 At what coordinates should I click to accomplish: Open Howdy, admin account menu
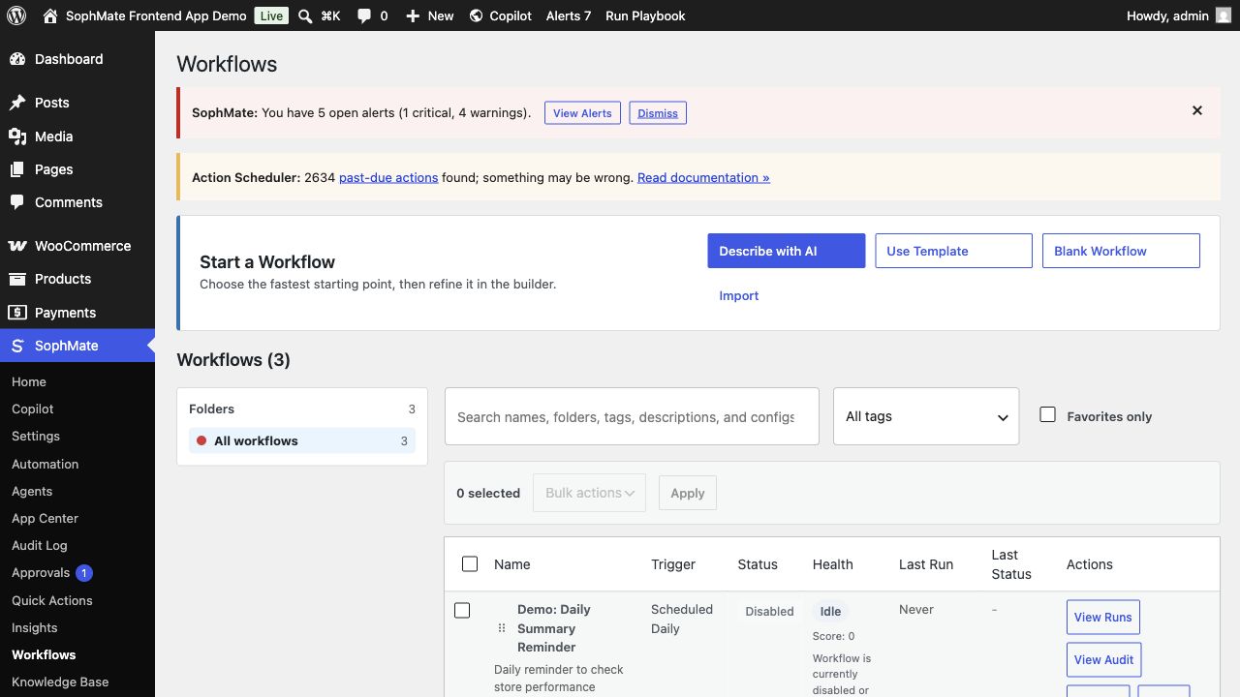click(x=1179, y=15)
